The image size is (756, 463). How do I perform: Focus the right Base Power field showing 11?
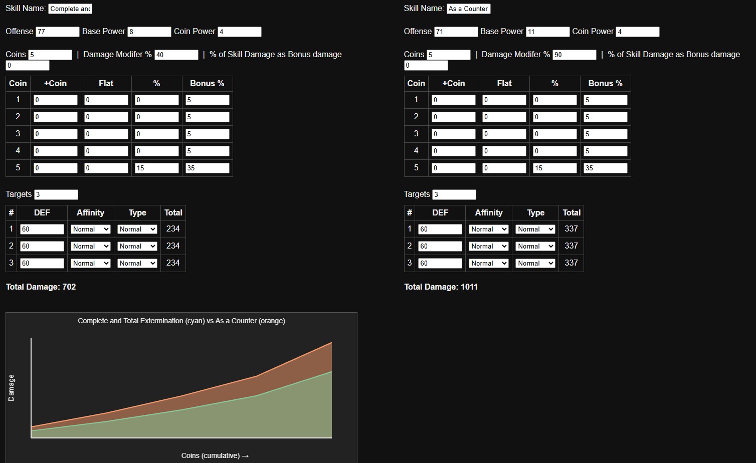click(547, 32)
